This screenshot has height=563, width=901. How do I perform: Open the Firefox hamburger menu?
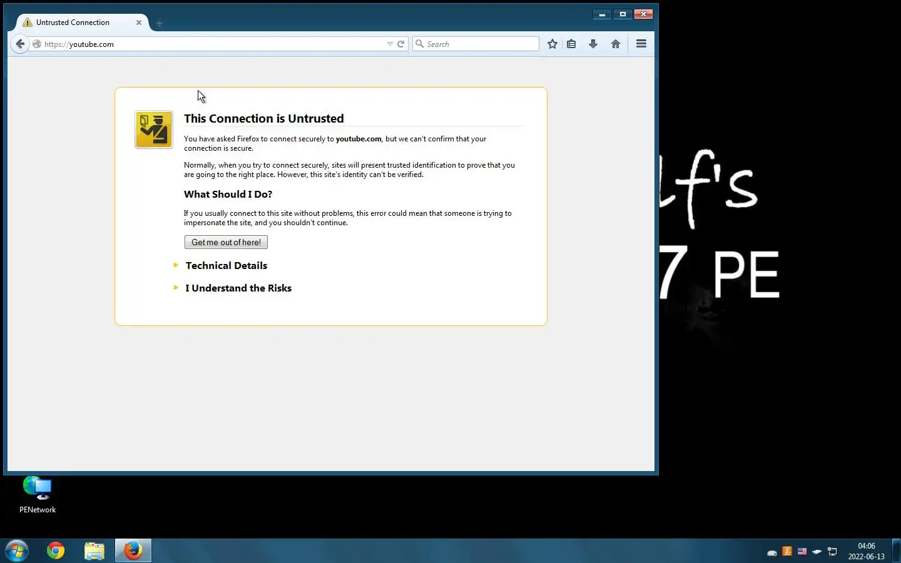pos(641,44)
